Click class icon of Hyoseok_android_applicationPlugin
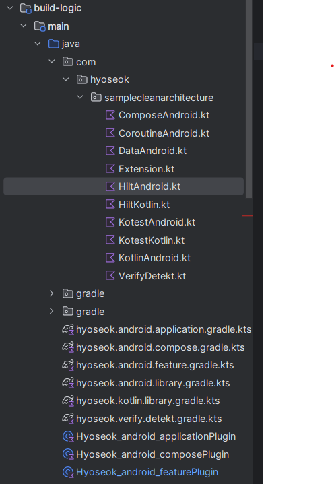 68,436
